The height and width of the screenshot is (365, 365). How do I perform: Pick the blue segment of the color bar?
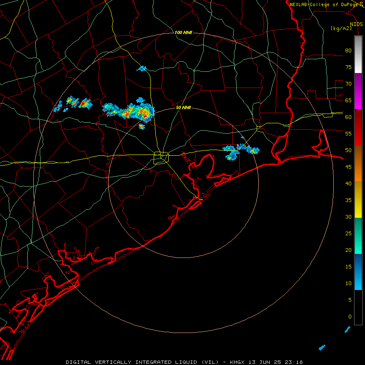coord(358,272)
